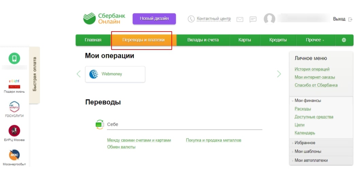The image size is (355, 169).
Task: Choose Между своими счетами и картами
Action: pyautogui.click(x=139, y=140)
